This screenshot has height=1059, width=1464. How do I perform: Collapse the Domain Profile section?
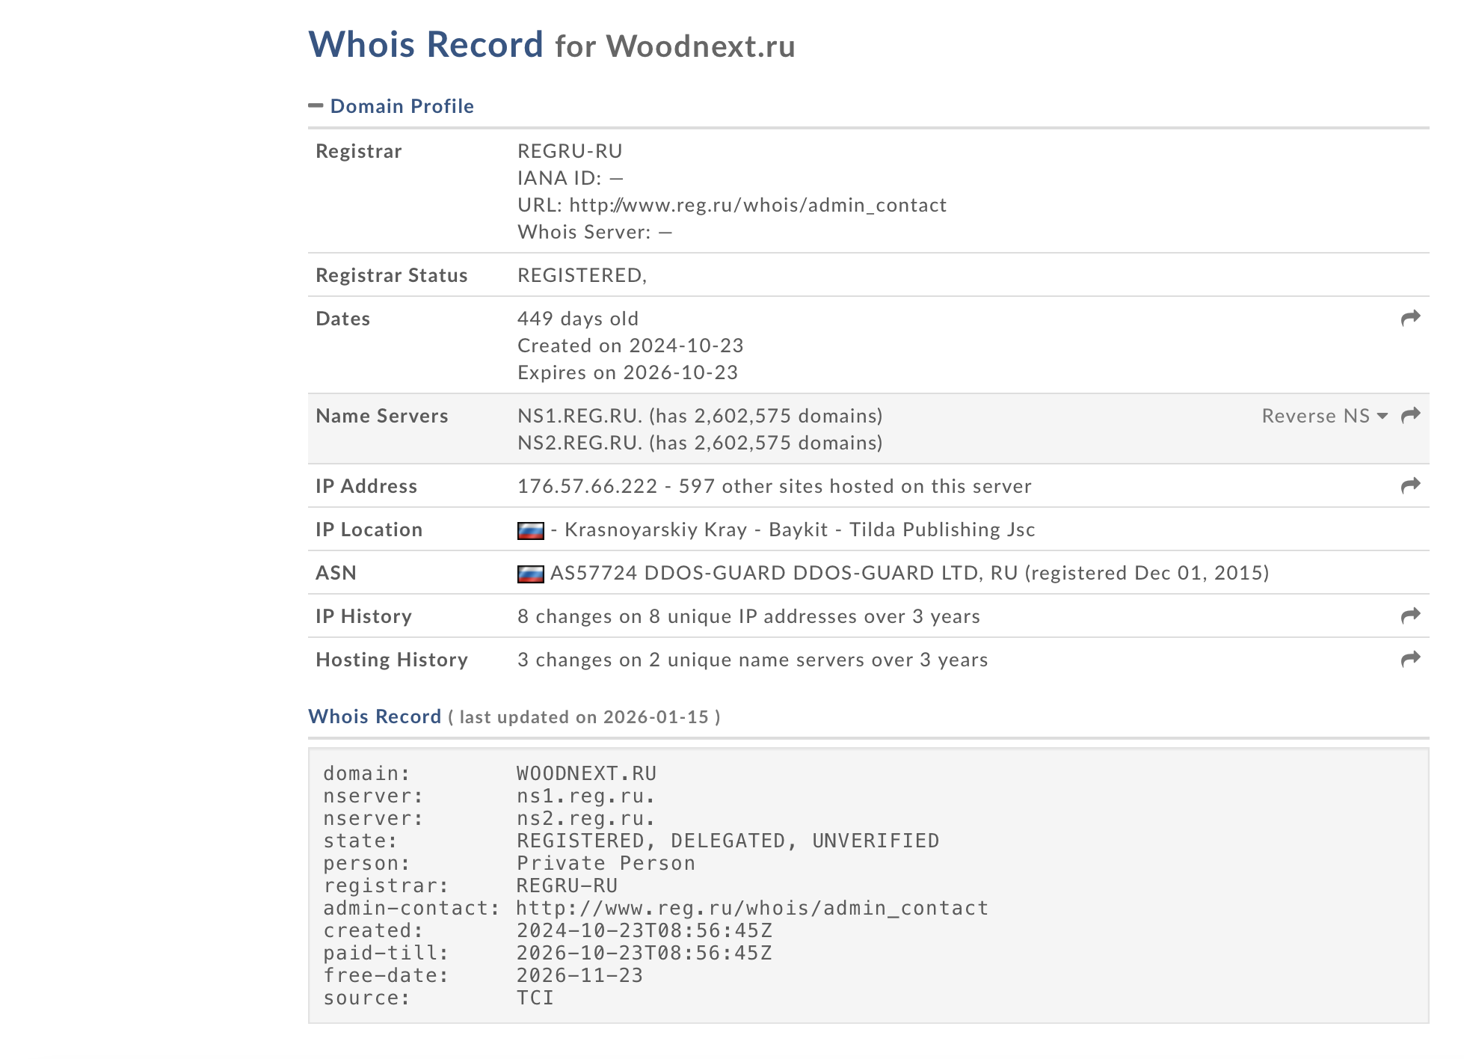(x=402, y=106)
